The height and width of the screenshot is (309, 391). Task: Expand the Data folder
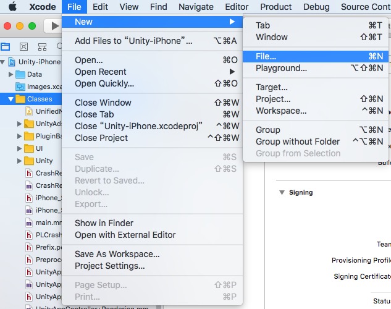[11, 74]
